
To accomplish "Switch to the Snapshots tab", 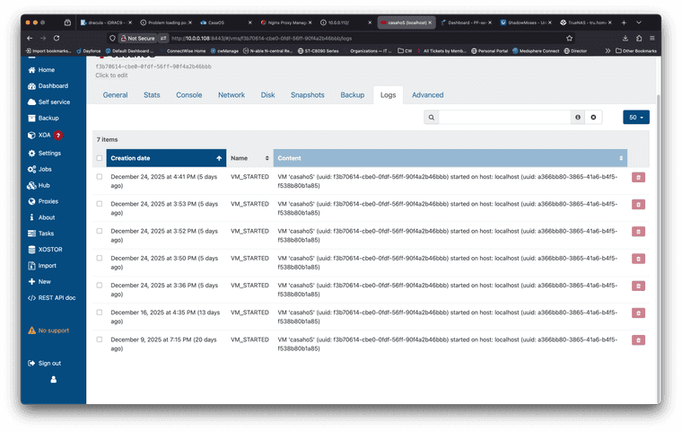I will (x=307, y=94).
